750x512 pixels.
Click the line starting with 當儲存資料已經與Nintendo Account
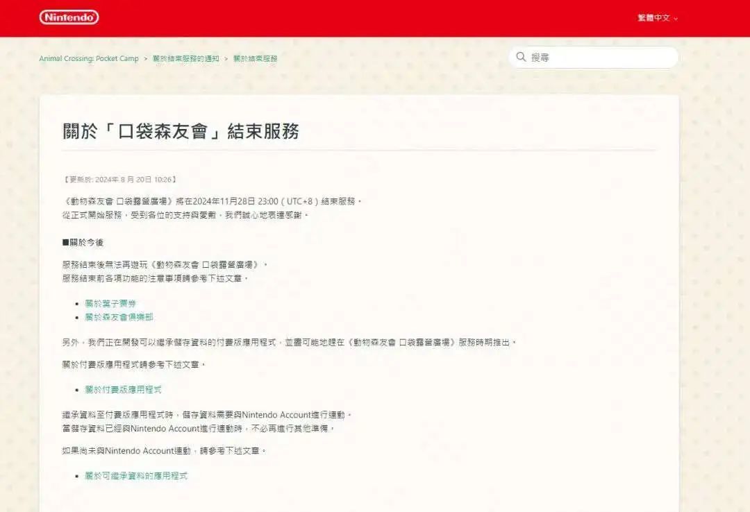click(x=199, y=428)
